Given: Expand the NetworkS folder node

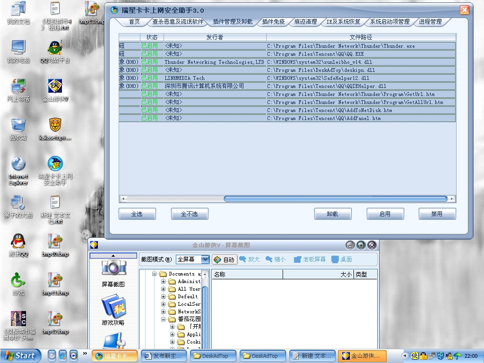Looking at the screenshot, I should 163,312.
